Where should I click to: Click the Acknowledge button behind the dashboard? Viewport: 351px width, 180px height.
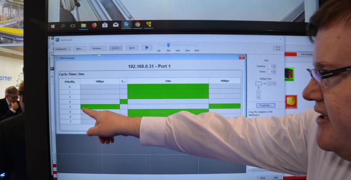306,54
